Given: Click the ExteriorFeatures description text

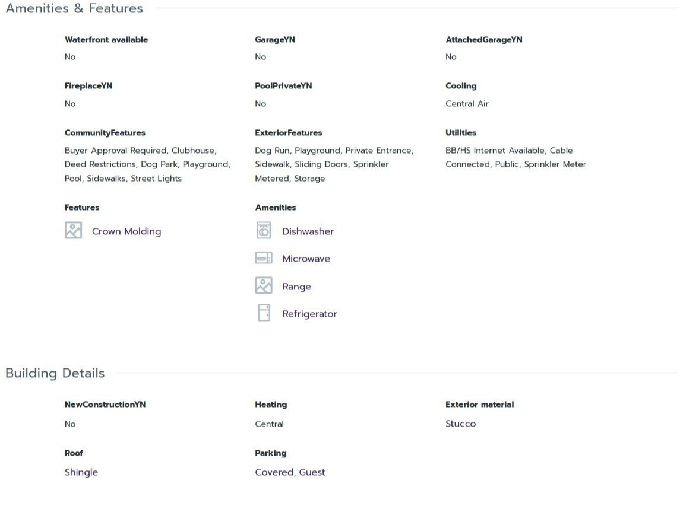Looking at the screenshot, I should pyautogui.click(x=334, y=164).
